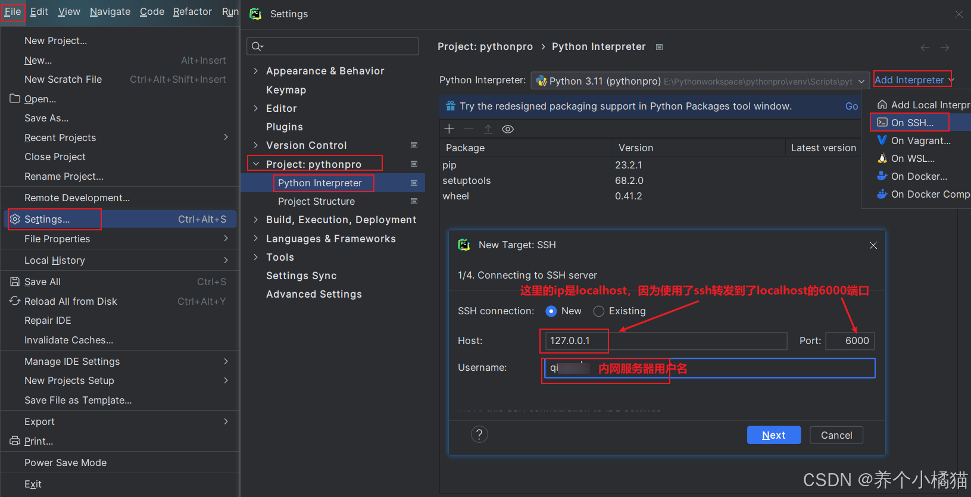Click the Add Interpreter link
The image size is (971, 497).
pyautogui.click(x=909, y=80)
